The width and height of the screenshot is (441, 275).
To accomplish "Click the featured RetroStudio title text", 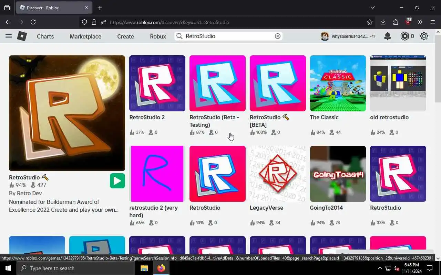I will tap(29, 177).
